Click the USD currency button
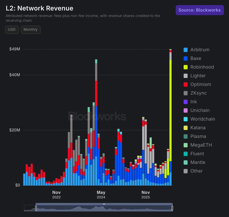 point(12,30)
